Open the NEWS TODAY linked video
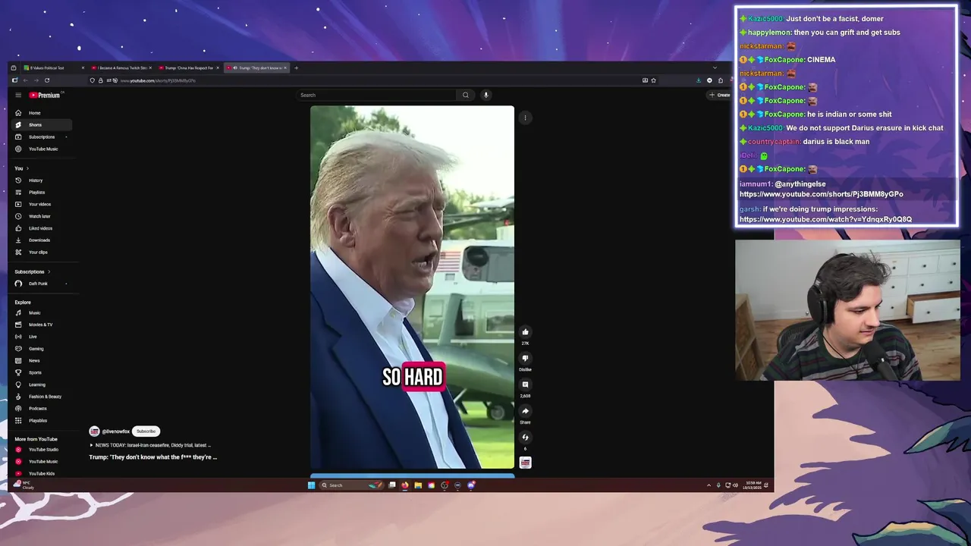Viewport: 971px width, 546px height. point(152,445)
